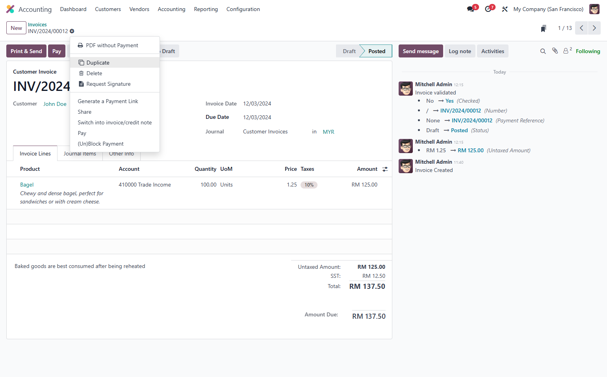Open the Bagel product link
Image resolution: width=607 pixels, height=377 pixels.
click(27, 185)
